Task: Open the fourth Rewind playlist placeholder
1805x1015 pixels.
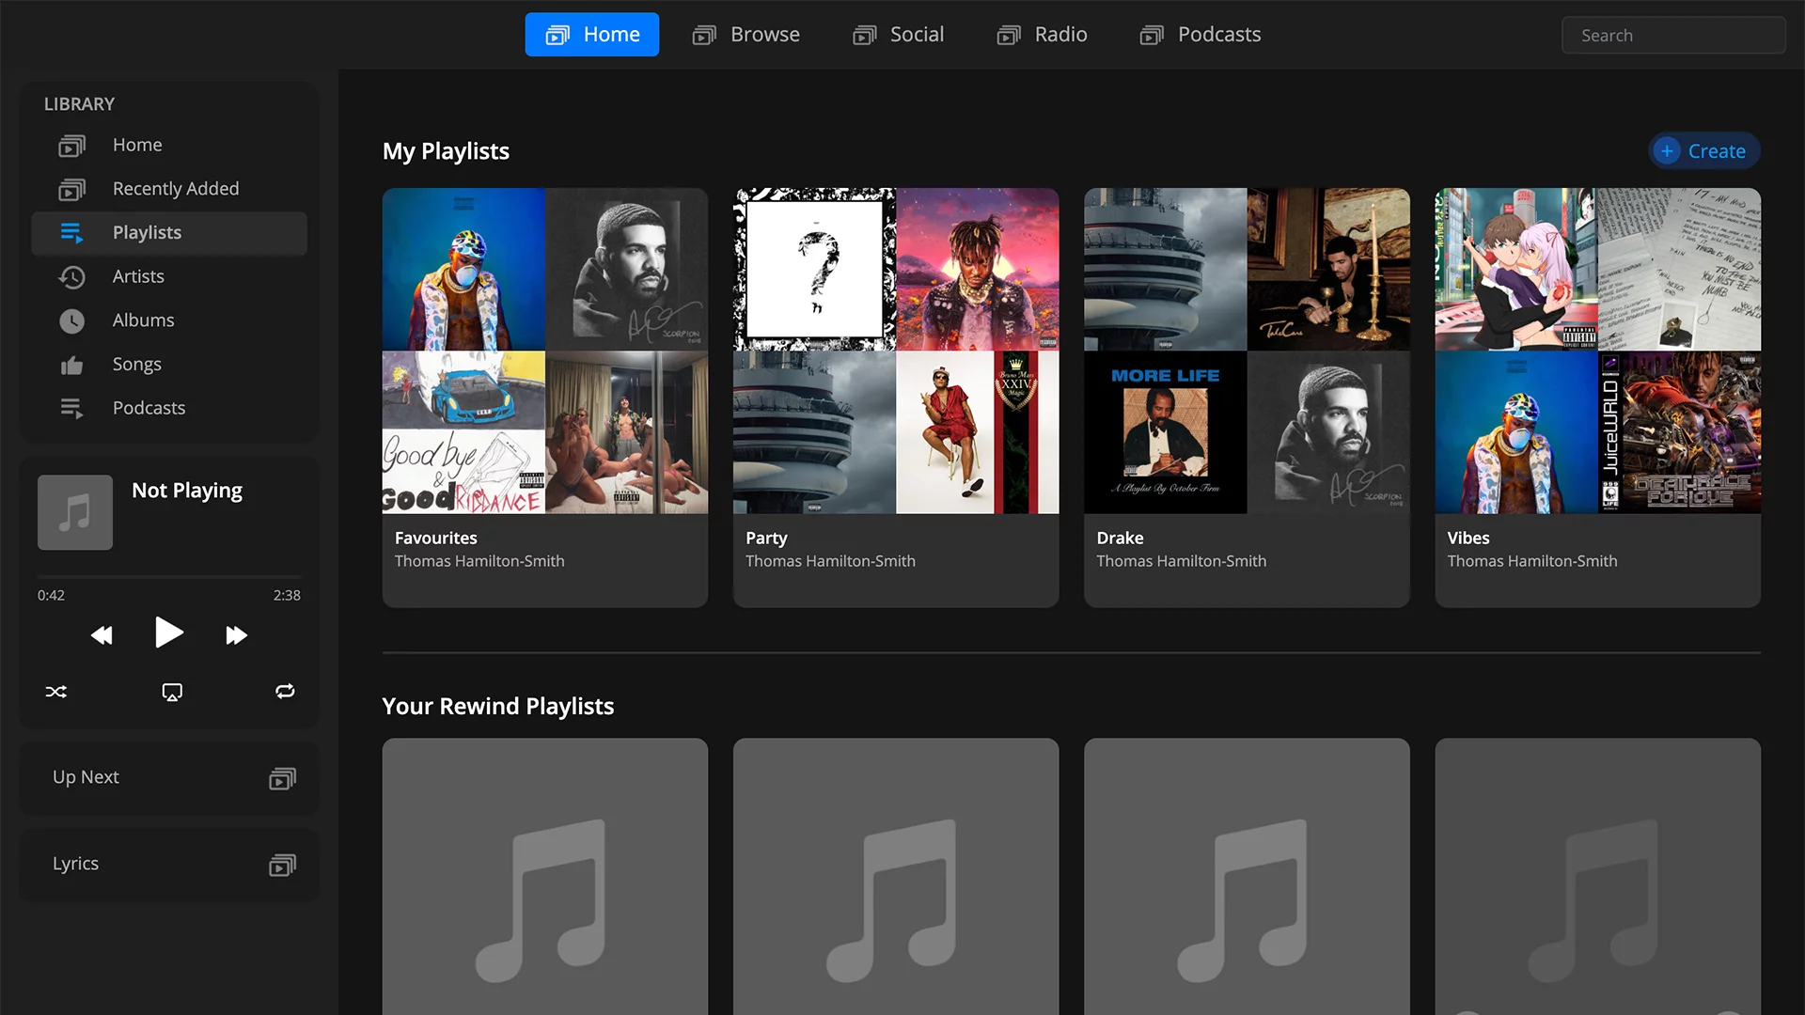Action: [x=1597, y=877]
